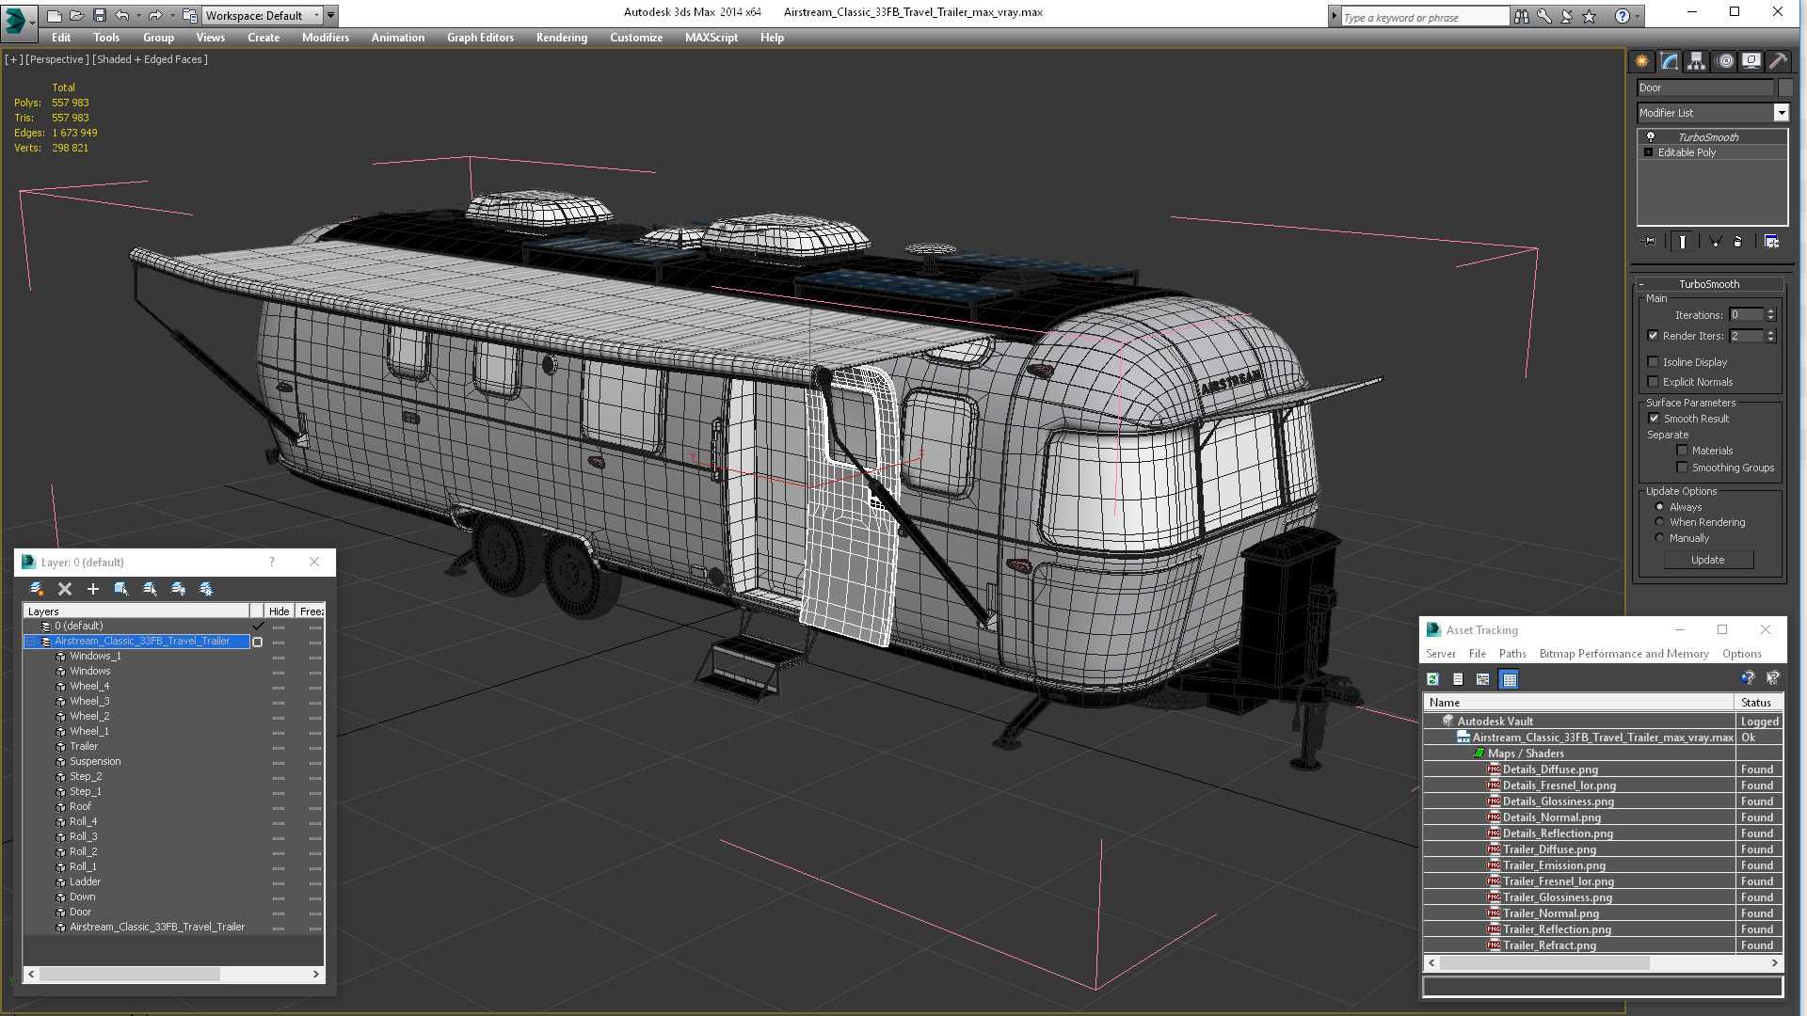Select Manually update option
This screenshot has height=1016, width=1807.
[x=1659, y=538]
